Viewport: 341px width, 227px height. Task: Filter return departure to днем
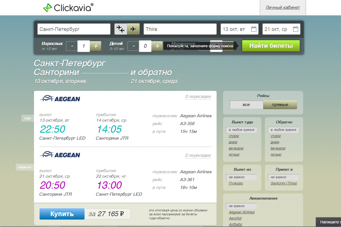point(275,142)
